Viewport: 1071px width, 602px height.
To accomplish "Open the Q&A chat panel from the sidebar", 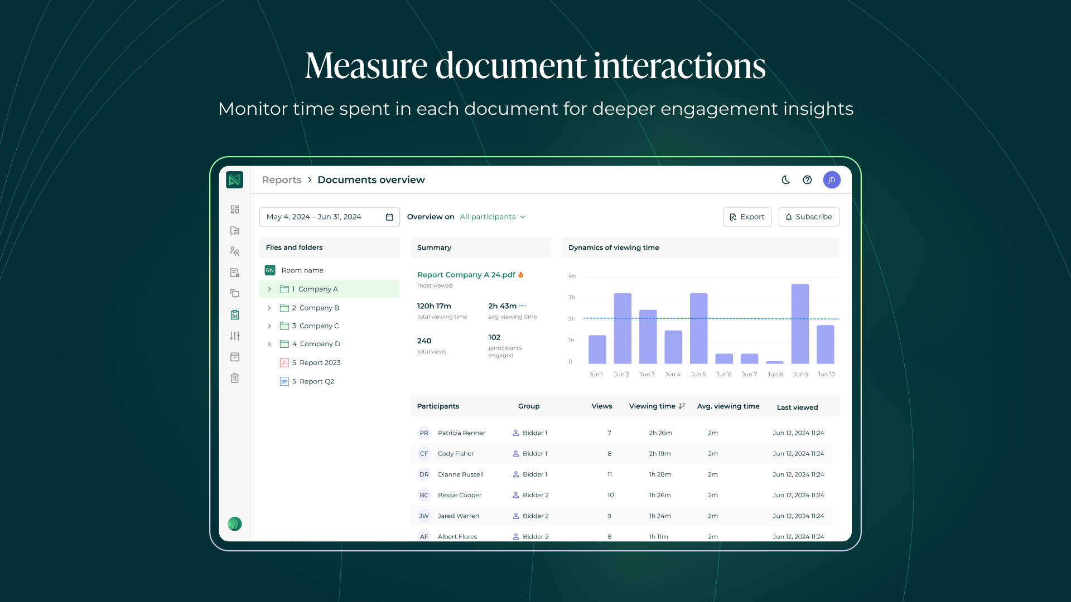I will 235,294.
